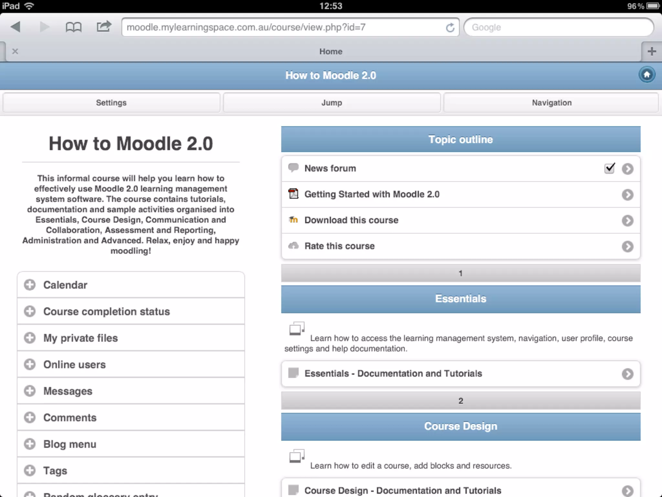Screen dimensions: 662x497
Task: Open the Jump menu tab
Action: [x=332, y=103]
